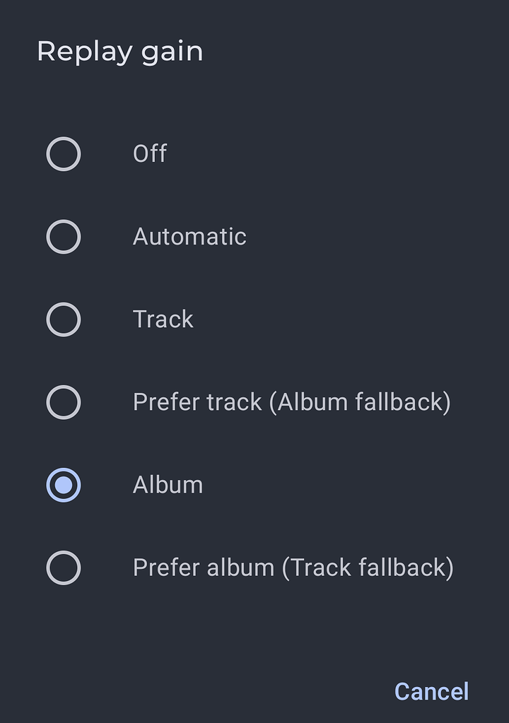Deselect the currently active Album option

click(63, 484)
